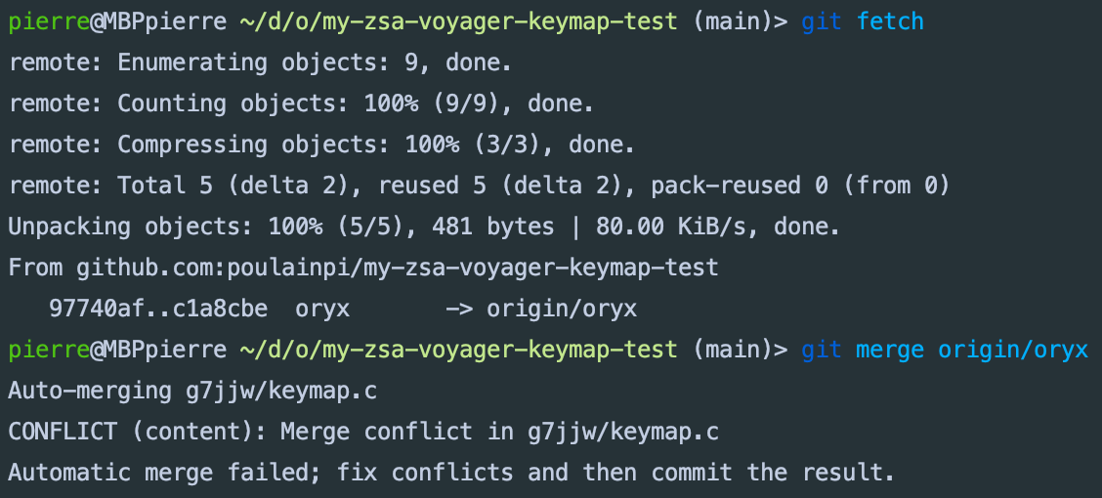This screenshot has height=498, width=1102.
Task: Click the 'Unpacking objects: 100% (5/5)' line
Action: coord(424,227)
